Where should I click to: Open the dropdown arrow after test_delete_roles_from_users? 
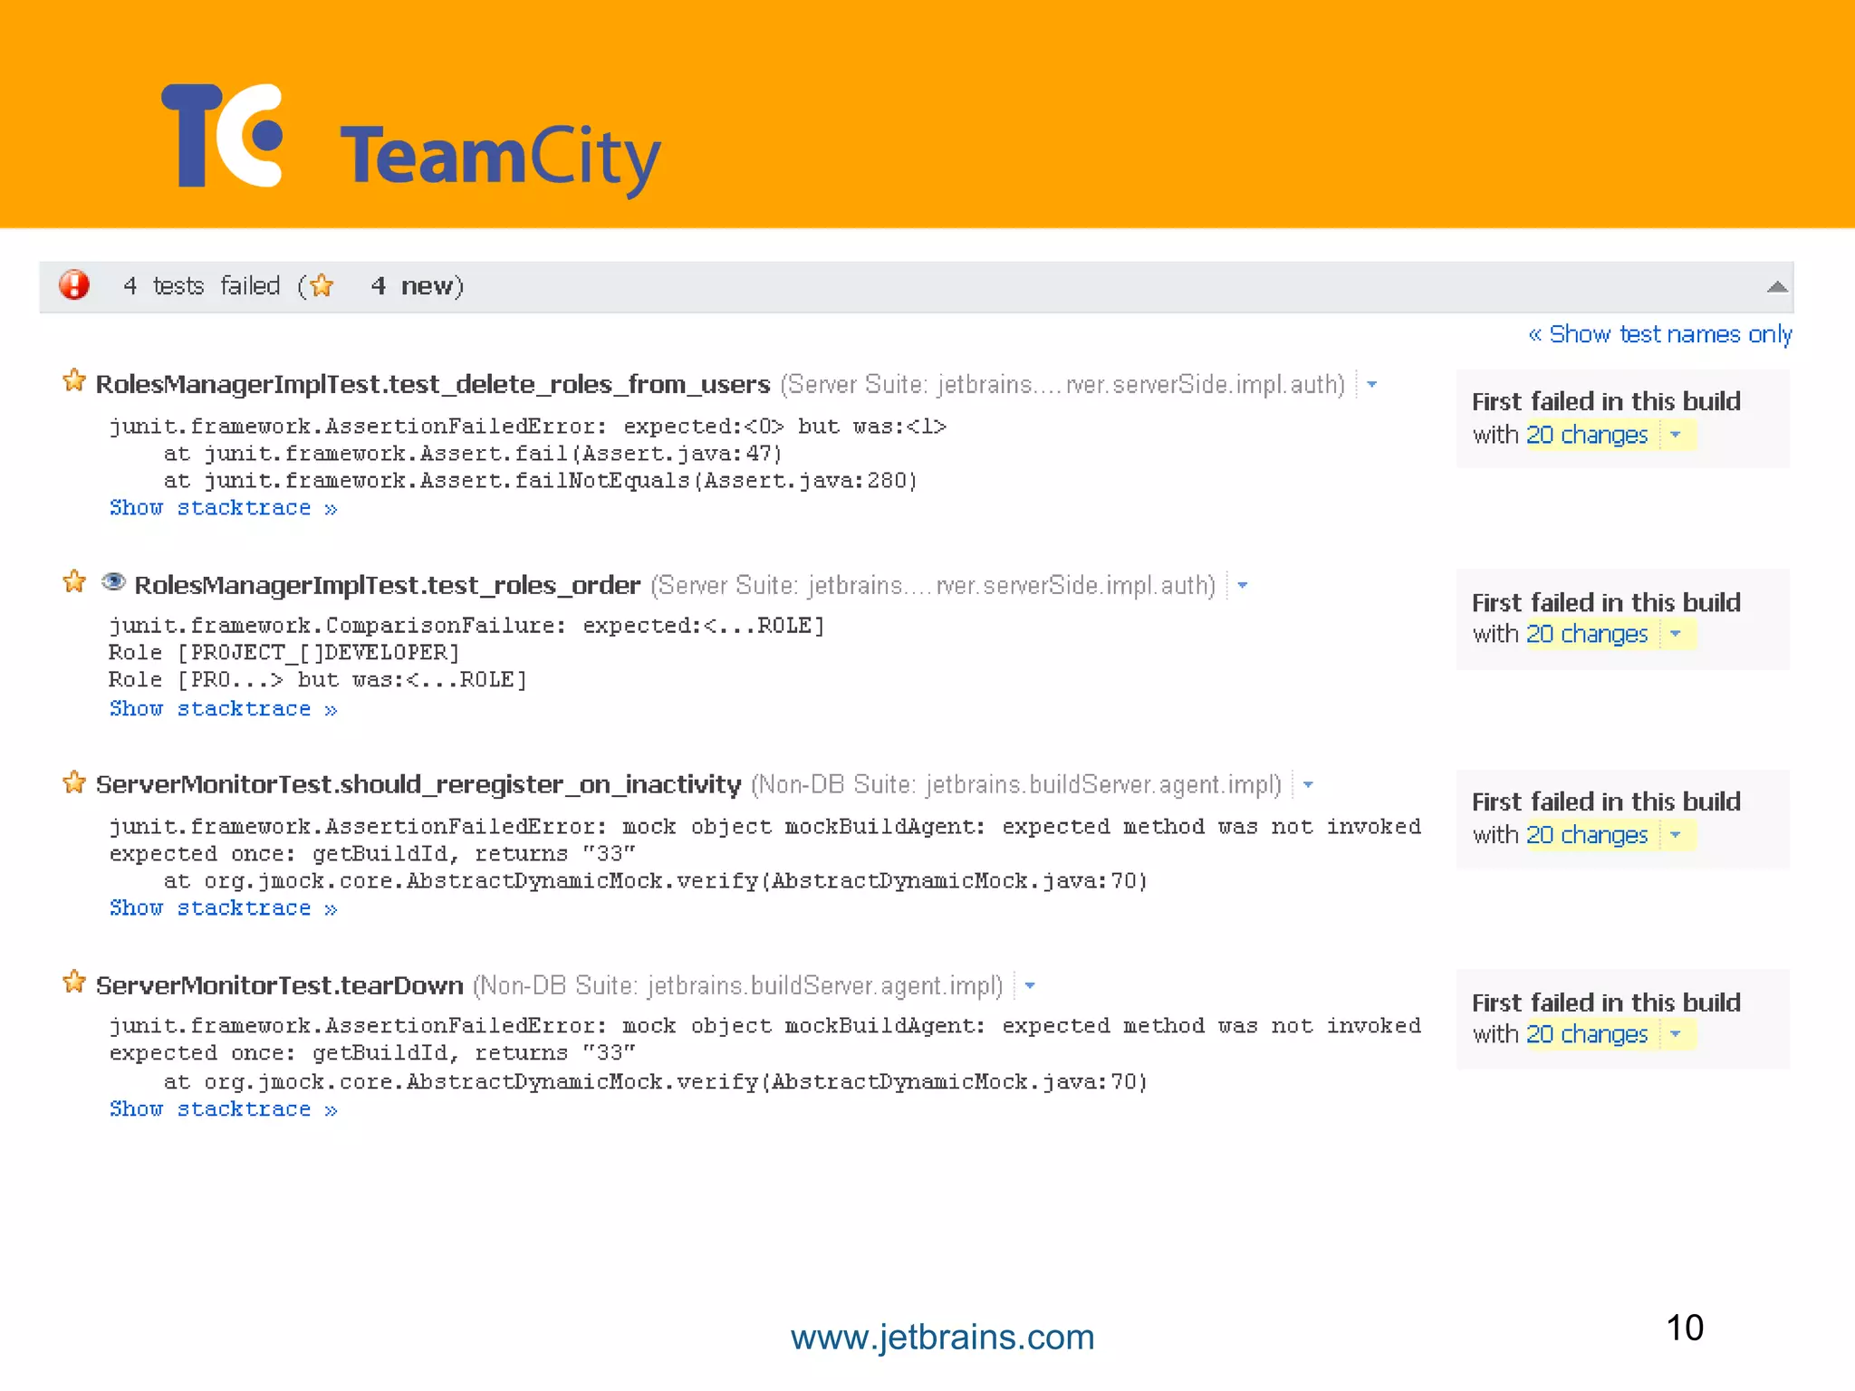(1372, 385)
